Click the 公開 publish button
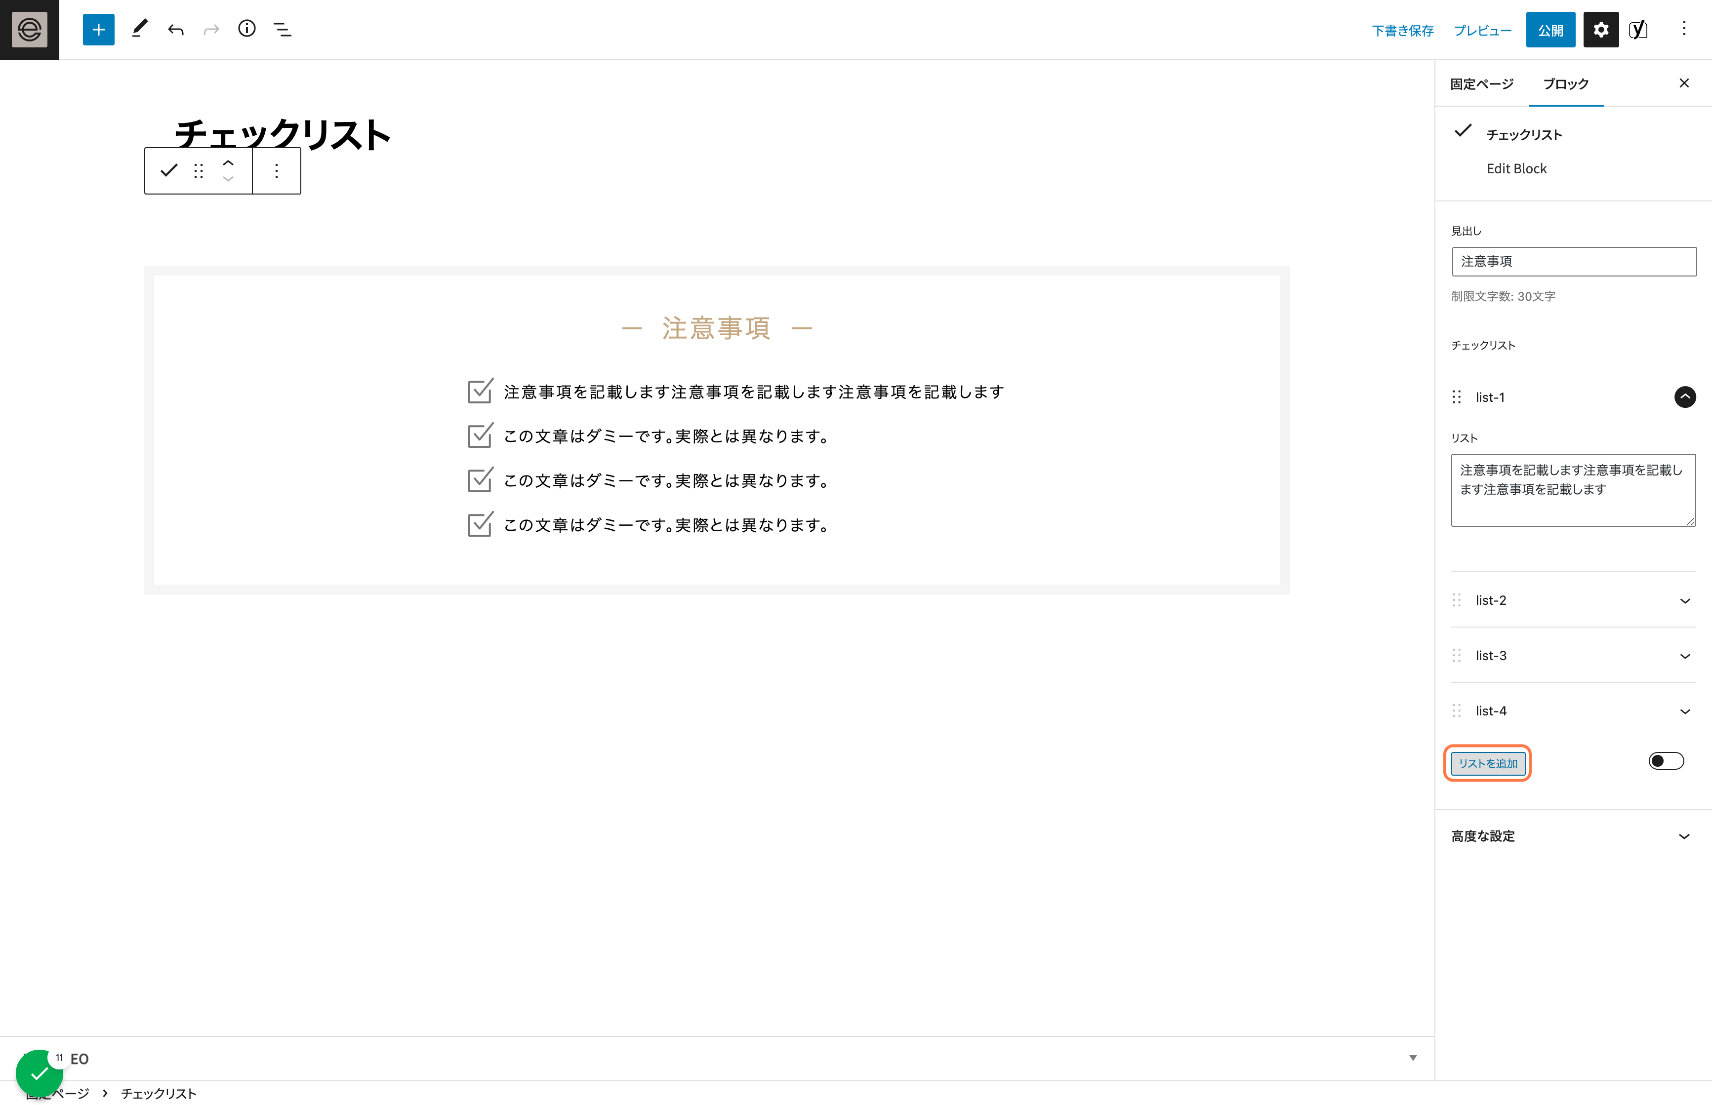This screenshot has width=1712, height=1105. [1550, 30]
